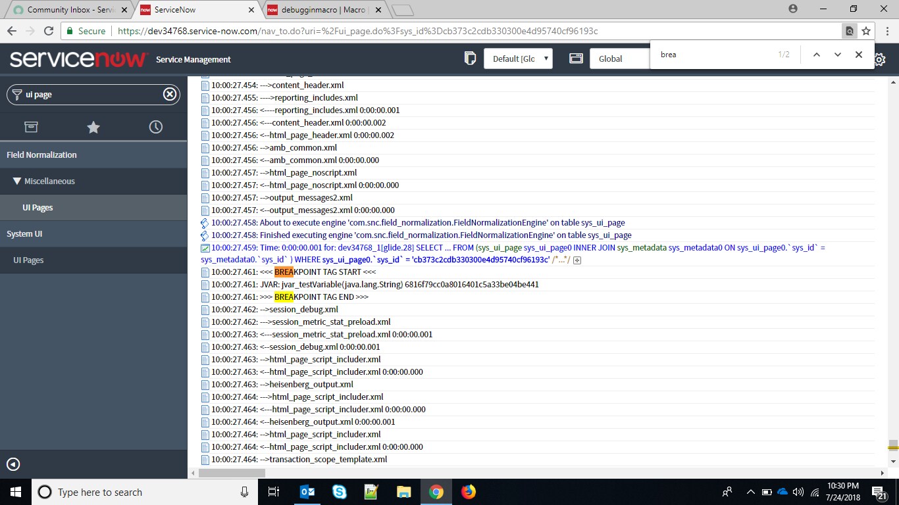Select the All Applications box icon
Screen dimensions: 899x505
click(x=31, y=126)
